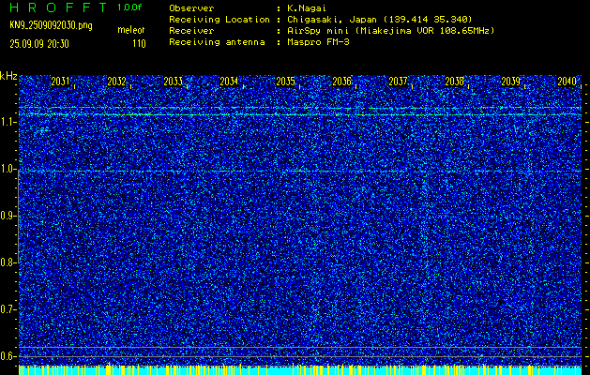Image resolution: width=590 pixels, height=375 pixels.
Task: Click the Observer field label
Action: point(191,8)
